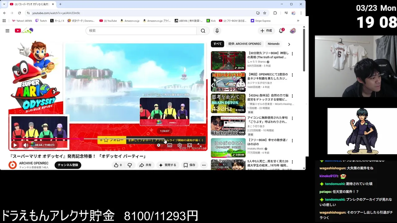Open the Kick bookmark

pyautogui.click(x=211, y=21)
